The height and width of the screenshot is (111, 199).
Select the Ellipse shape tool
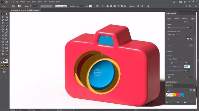[3, 26]
